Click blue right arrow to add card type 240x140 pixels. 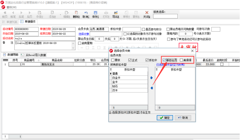[151, 78]
